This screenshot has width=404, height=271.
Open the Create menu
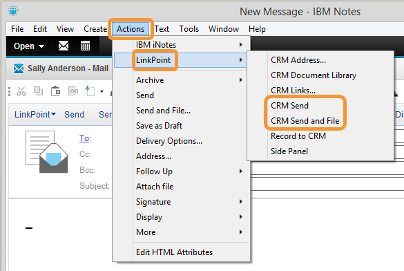tap(95, 29)
